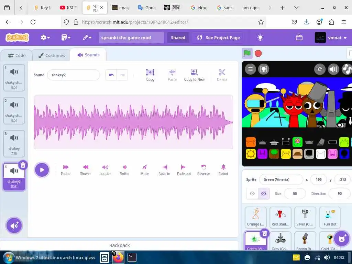Open the vmnat account dropdown
This screenshot has width=352, height=264.
coord(330,37)
